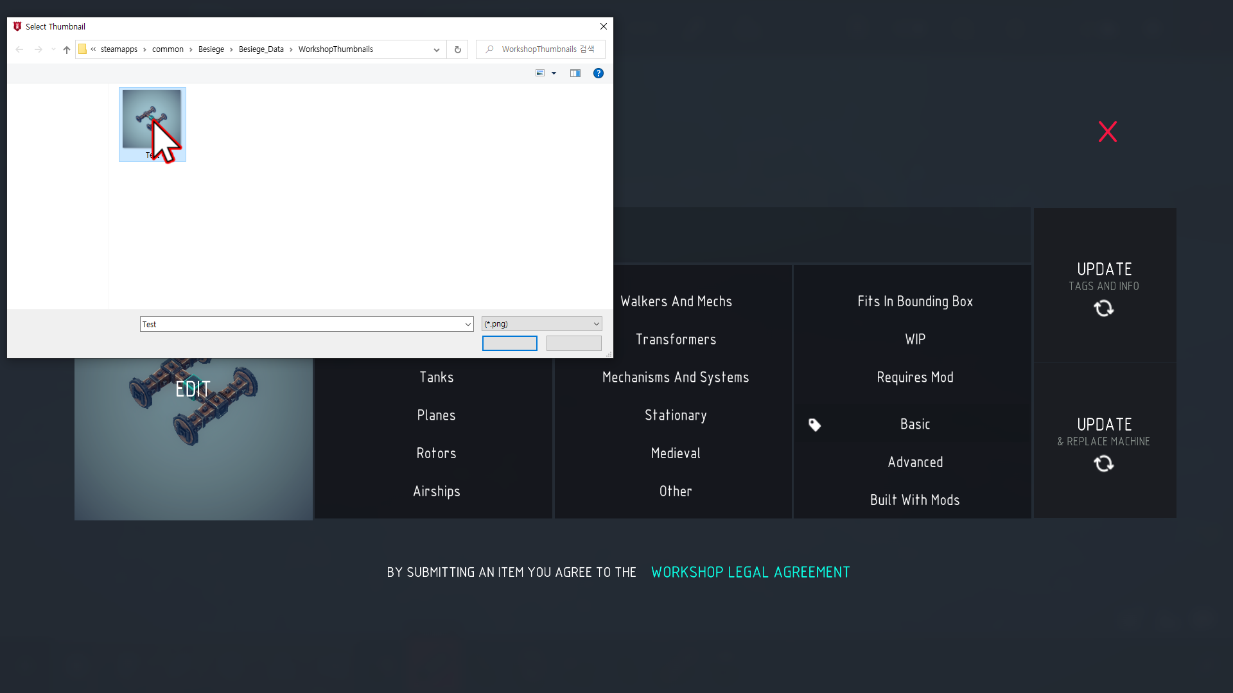Select the Test thumbnail image file
Viewport: 1233px width, 693px height.
152,124
